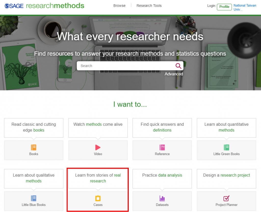The image size is (261, 212).
Task: Select the Little Green Books icon
Action: click(x=226, y=147)
